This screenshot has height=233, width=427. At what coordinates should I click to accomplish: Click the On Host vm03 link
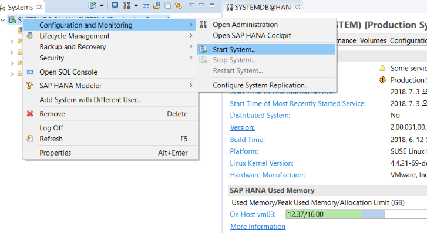point(253,214)
